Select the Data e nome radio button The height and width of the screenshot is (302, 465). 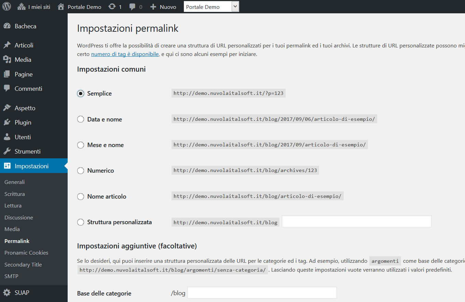81,119
